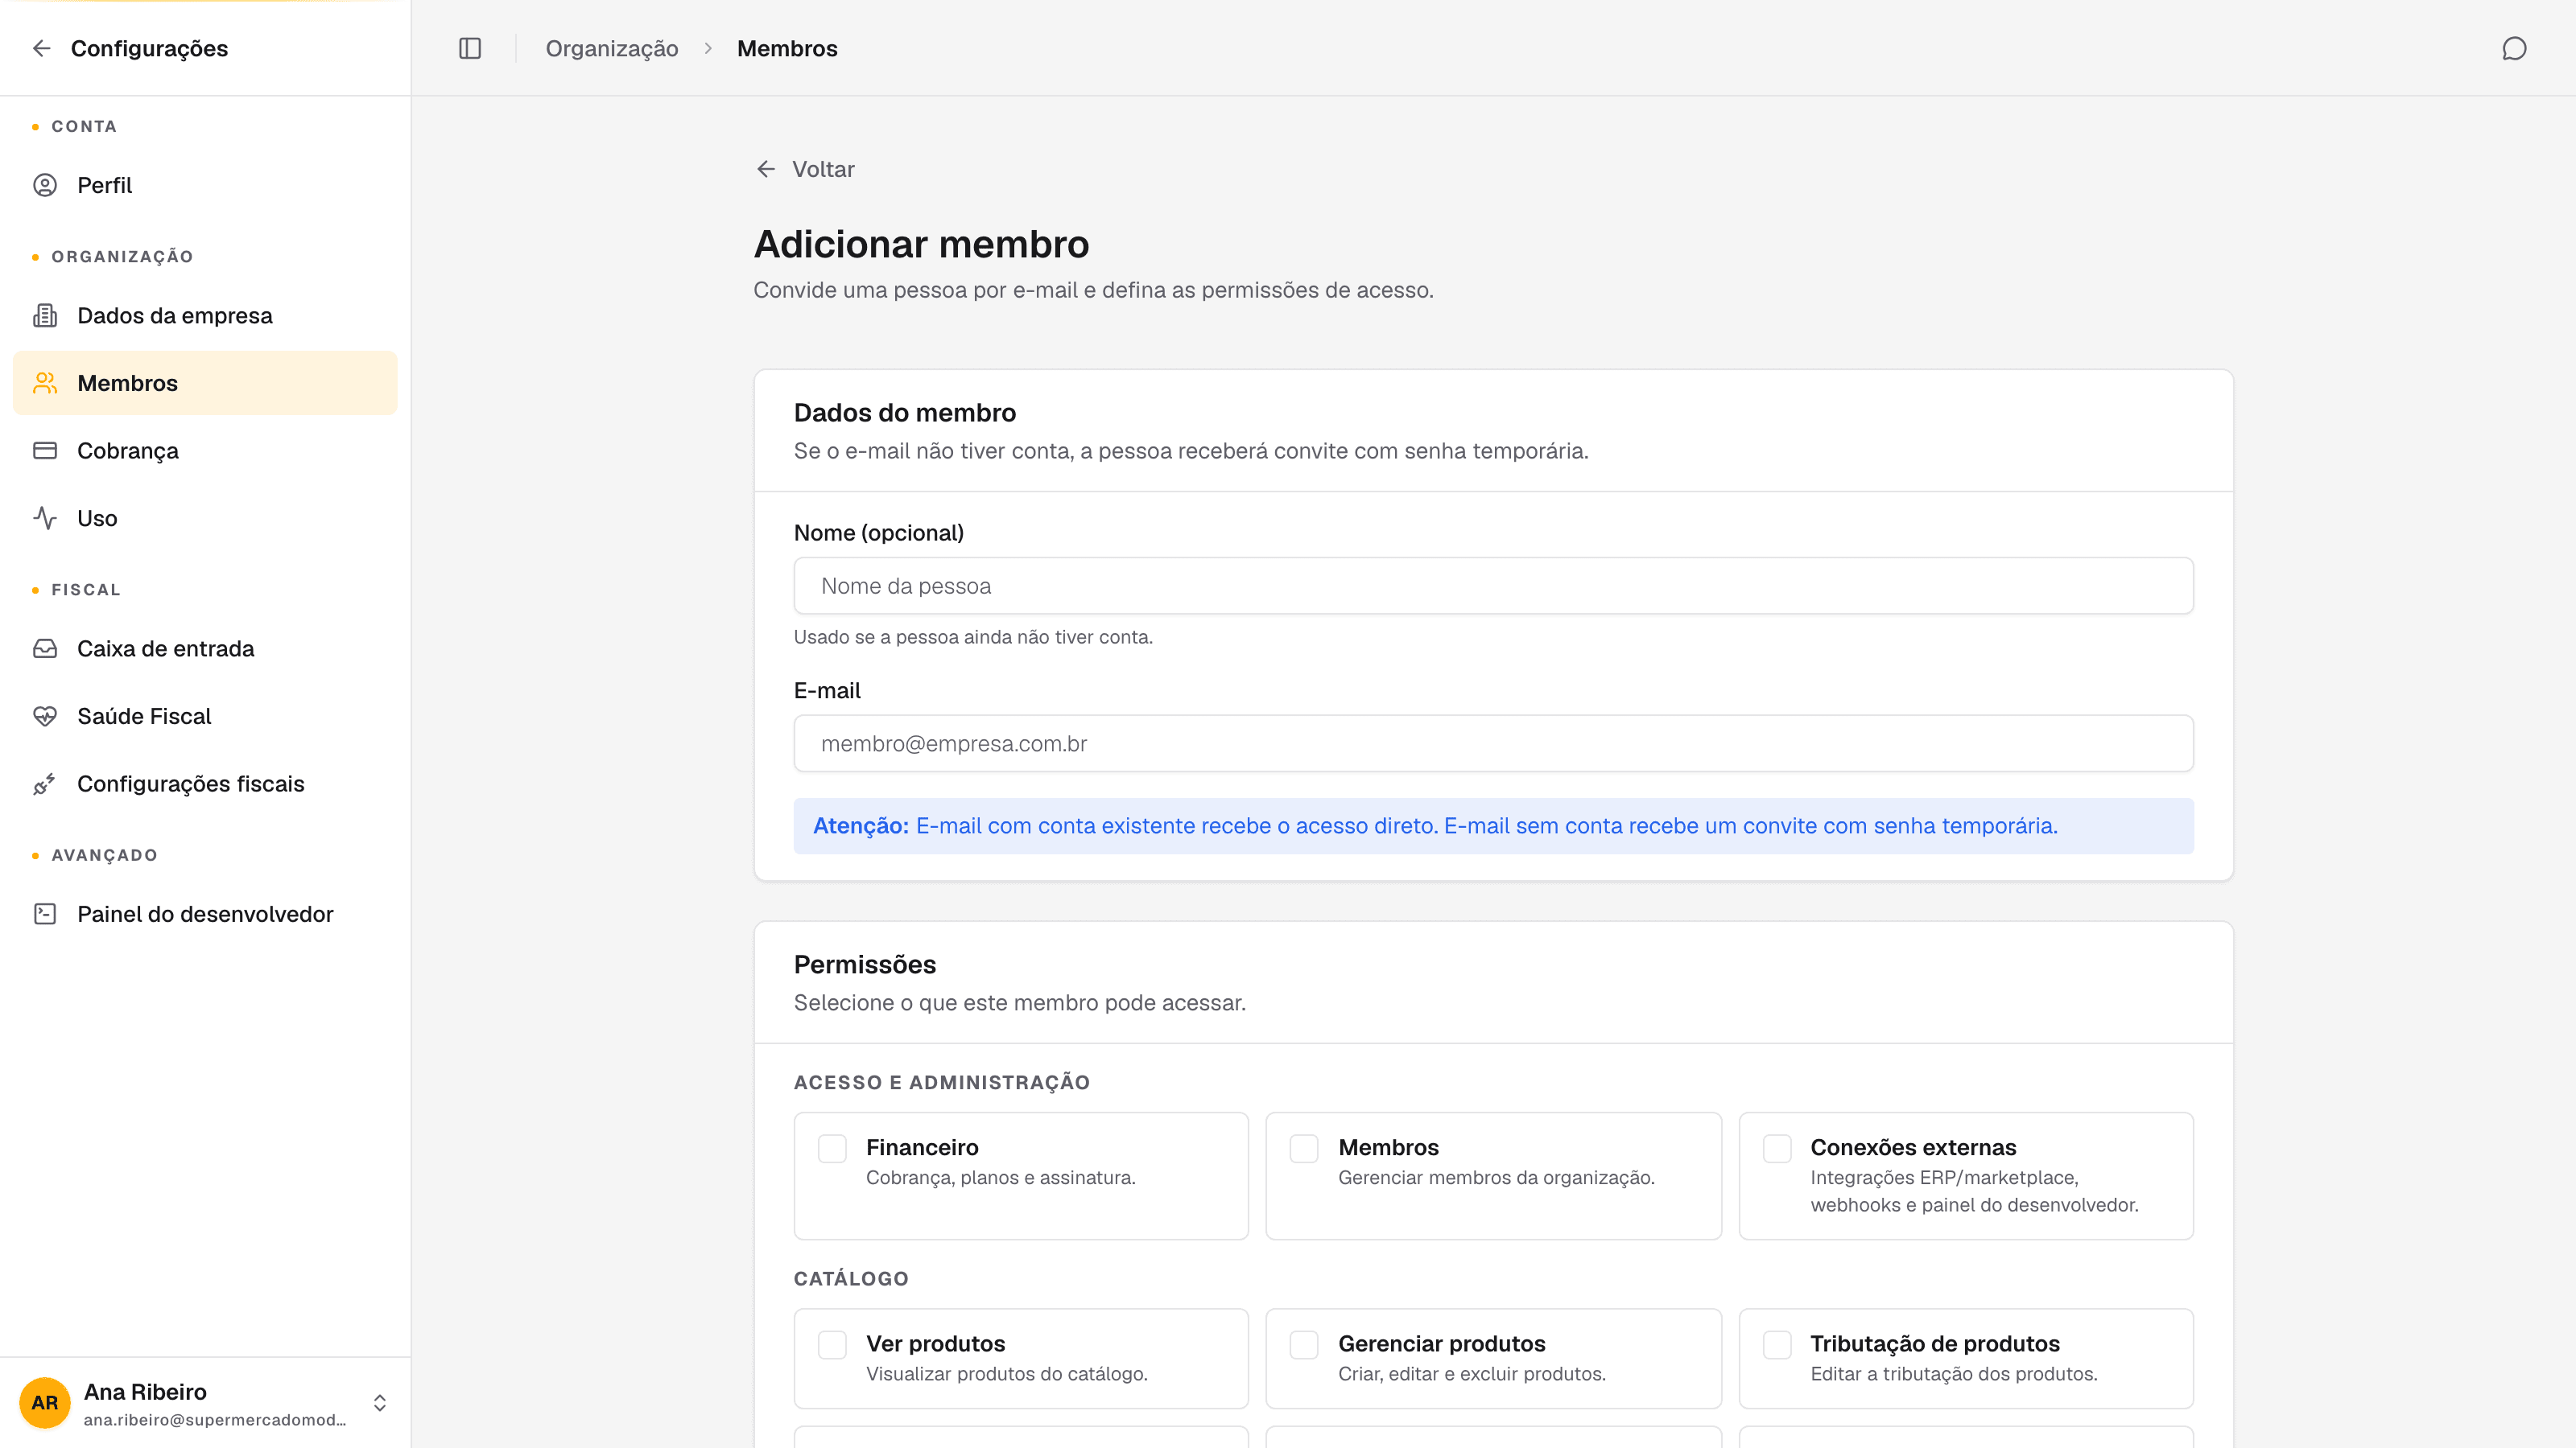Open Saúde Fiscal page
2576x1448 pixels.
(x=205, y=717)
